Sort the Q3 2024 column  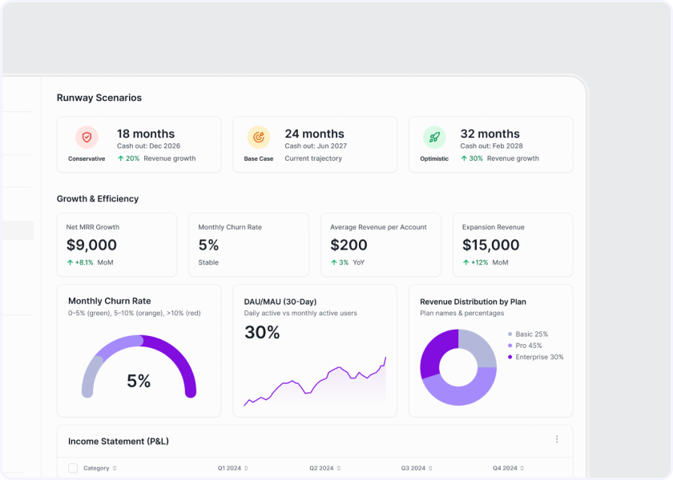coord(429,468)
